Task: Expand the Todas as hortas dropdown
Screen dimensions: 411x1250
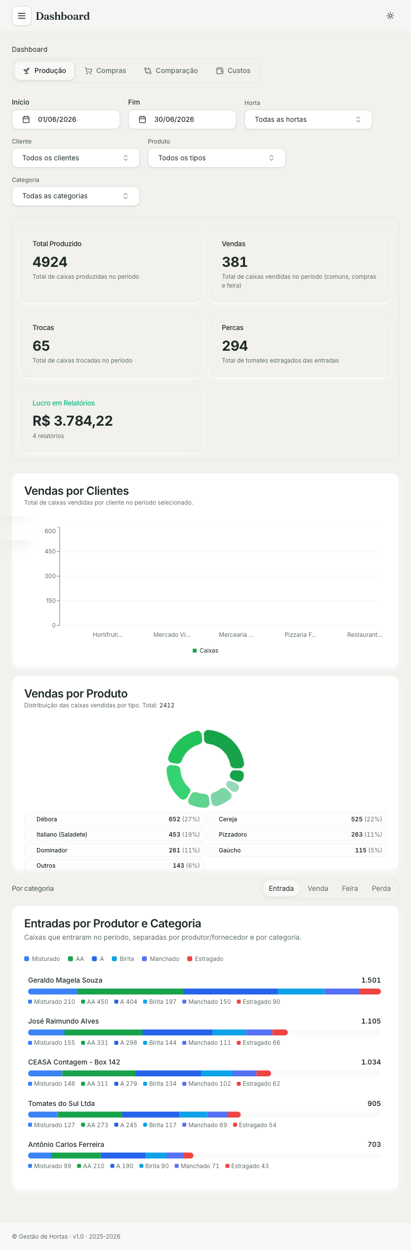Action: 308,119
